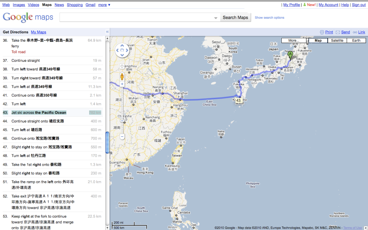Click the Sign out link
The height and width of the screenshot is (230, 368).
tap(359, 5)
